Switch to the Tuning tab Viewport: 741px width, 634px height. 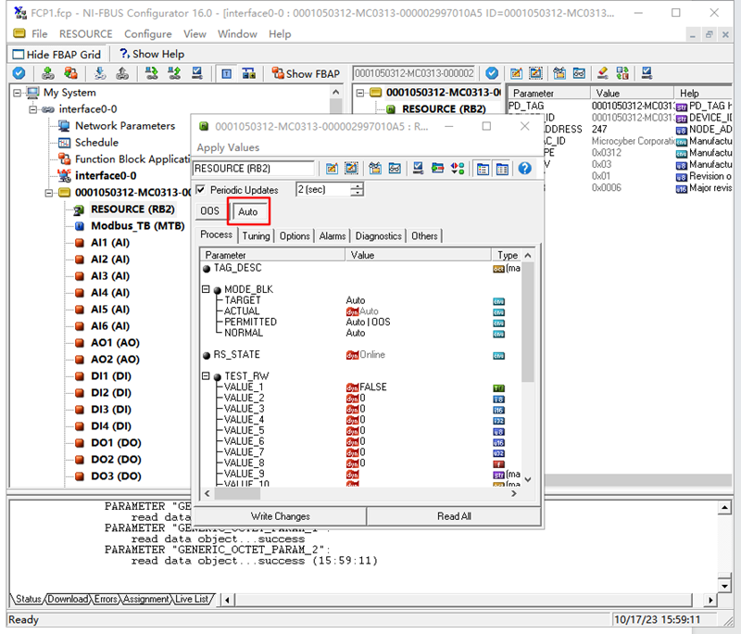click(257, 235)
